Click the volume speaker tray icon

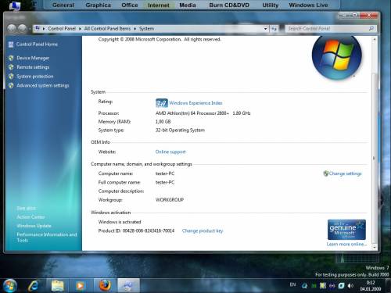pos(350,286)
